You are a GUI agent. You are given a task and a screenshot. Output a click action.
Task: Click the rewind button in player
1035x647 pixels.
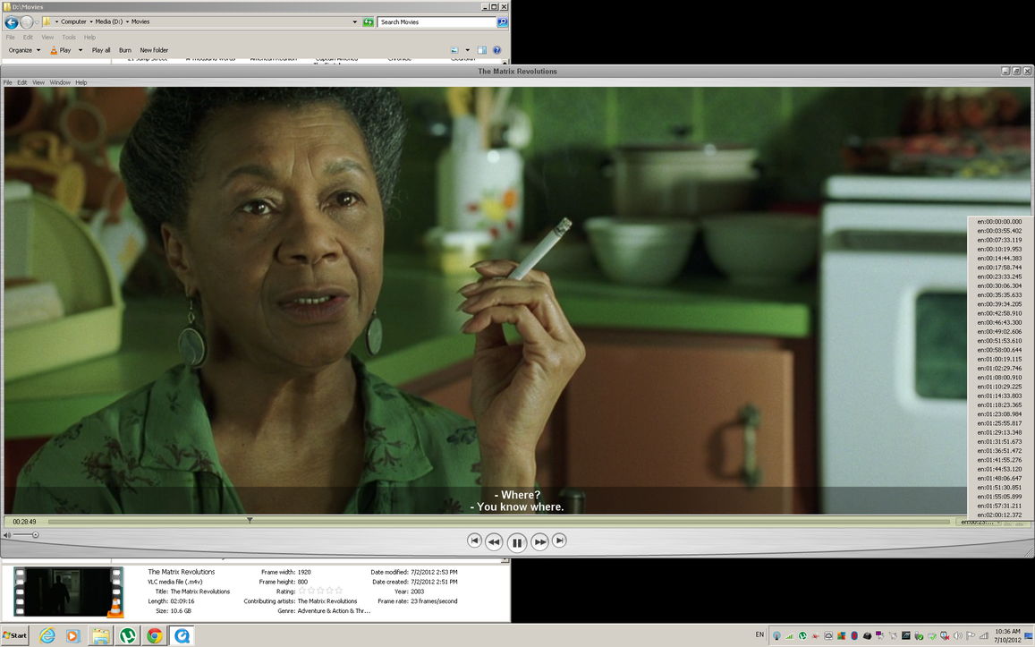click(494, 541)
